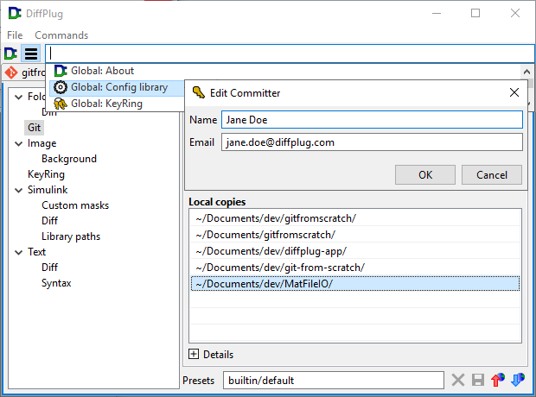Expand the Details section
The width and height of the screenshot is (536, 397).
pos(194,354)
